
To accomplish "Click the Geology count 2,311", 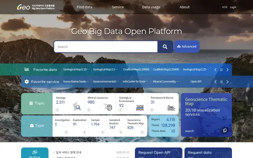I will 60,102.
